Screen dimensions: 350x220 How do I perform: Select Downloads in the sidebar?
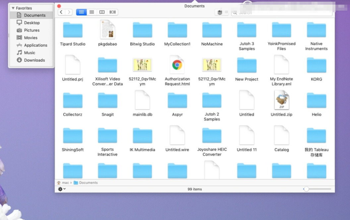point(34,60)
